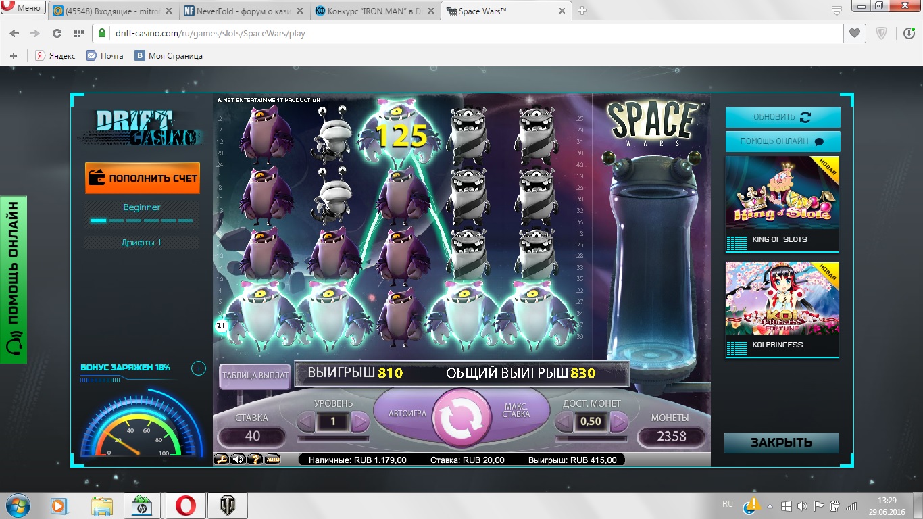Open the Моя Страница bookmark

tap(169, 56)
